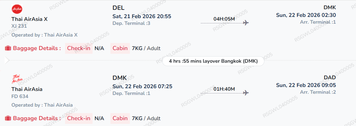The width and height of the screenshot is (356, 126).
Task: Click the airplane icon after 01H:40M
Action: [x=246, y=93]
